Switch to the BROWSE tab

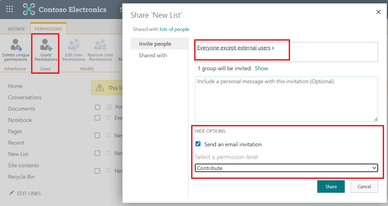[x=16, y=28]
